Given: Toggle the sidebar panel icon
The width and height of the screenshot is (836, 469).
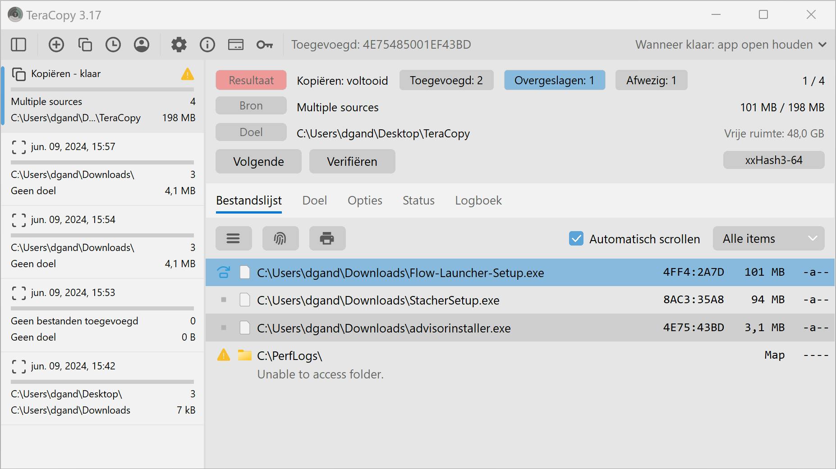Looking at the screenshot, I should tap(18, 45).
